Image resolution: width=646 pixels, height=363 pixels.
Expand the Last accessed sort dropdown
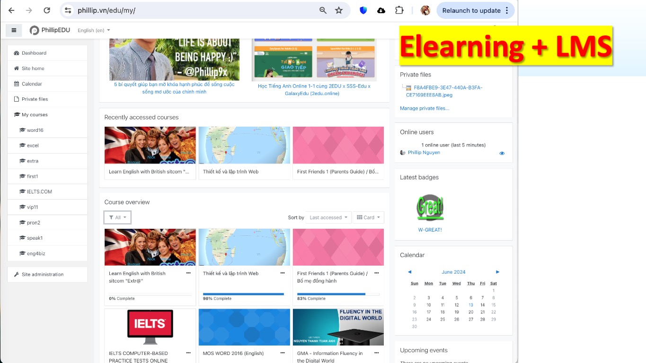coord(328,217)
